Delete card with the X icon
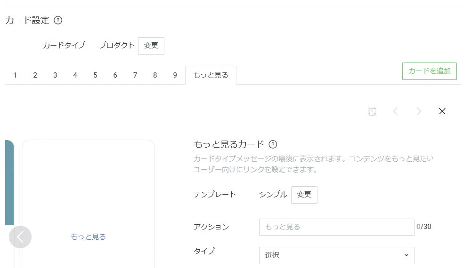Viewport: 471px width, 268px height. [x=442, y=111]
